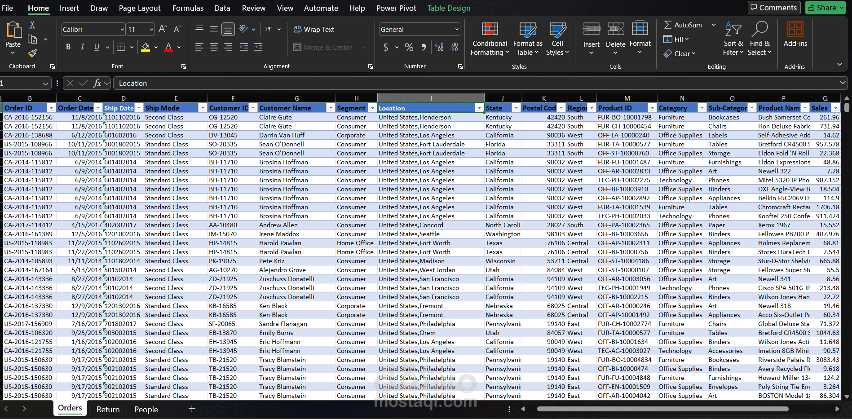Open Format as Table gallery

coord(527,38)
